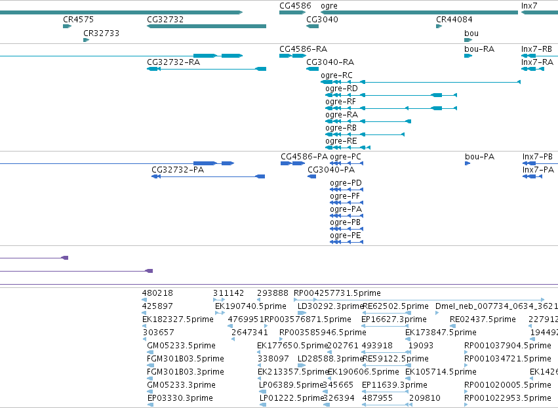Click the CG32732-PA protein label
558x408 pixels.
point(178,170)
